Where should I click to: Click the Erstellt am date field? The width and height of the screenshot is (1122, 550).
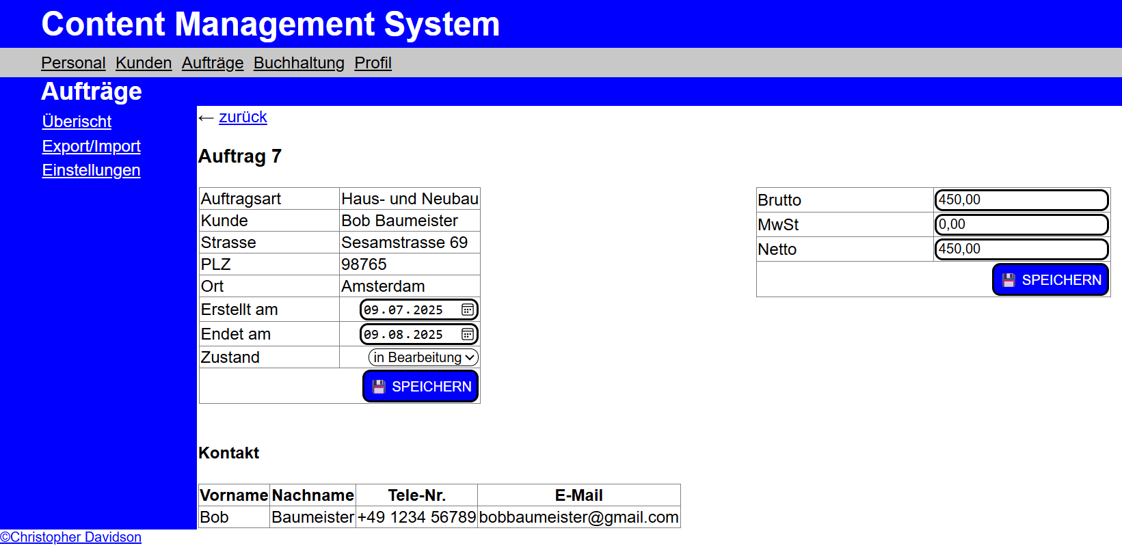(403, 310)
